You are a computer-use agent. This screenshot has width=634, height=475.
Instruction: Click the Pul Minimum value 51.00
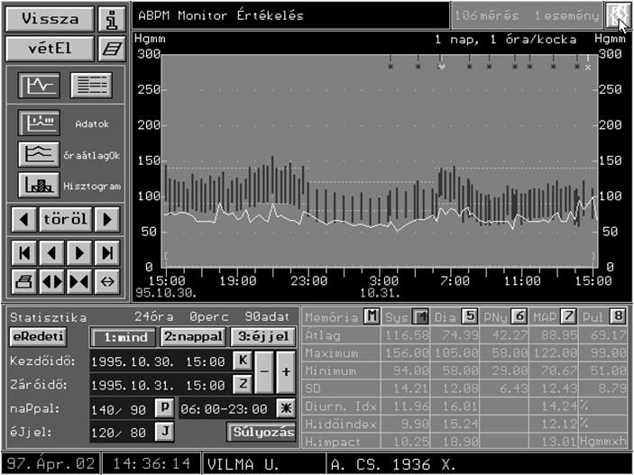[x=609, y=370]
